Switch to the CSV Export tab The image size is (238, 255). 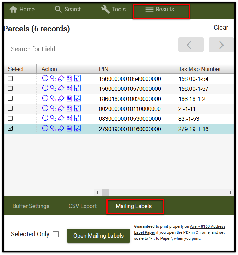(83, 206)
